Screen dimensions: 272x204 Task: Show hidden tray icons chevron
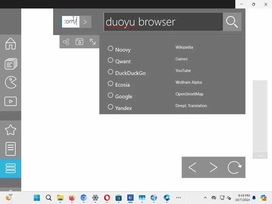[x=205, y=198]
